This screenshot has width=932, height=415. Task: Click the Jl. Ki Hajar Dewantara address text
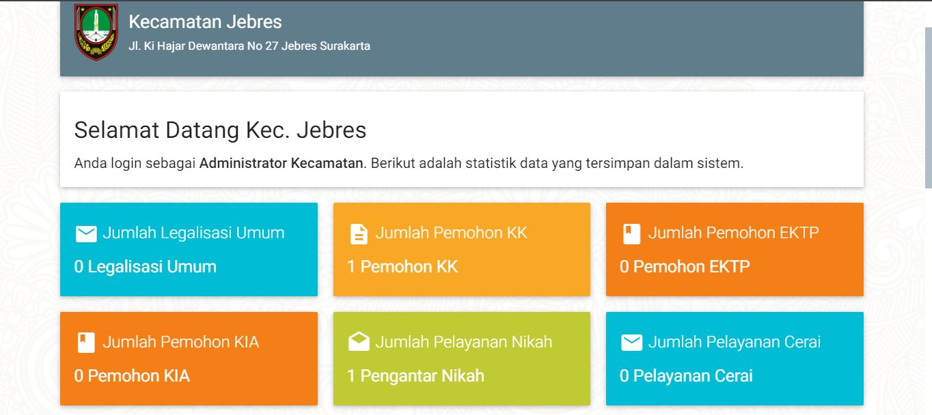click(249, 46)
